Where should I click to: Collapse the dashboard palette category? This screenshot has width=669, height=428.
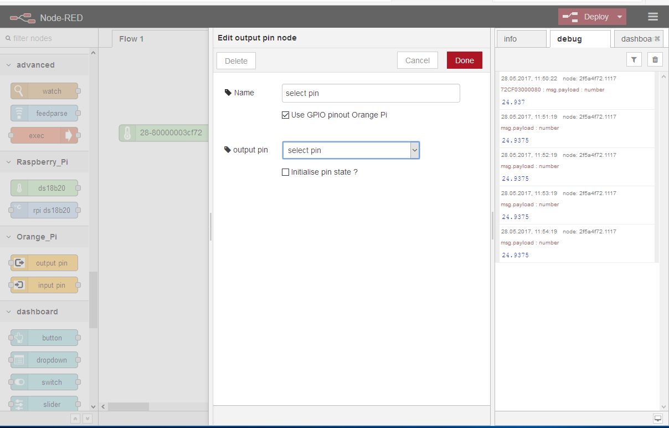click(x=44, y=312)
